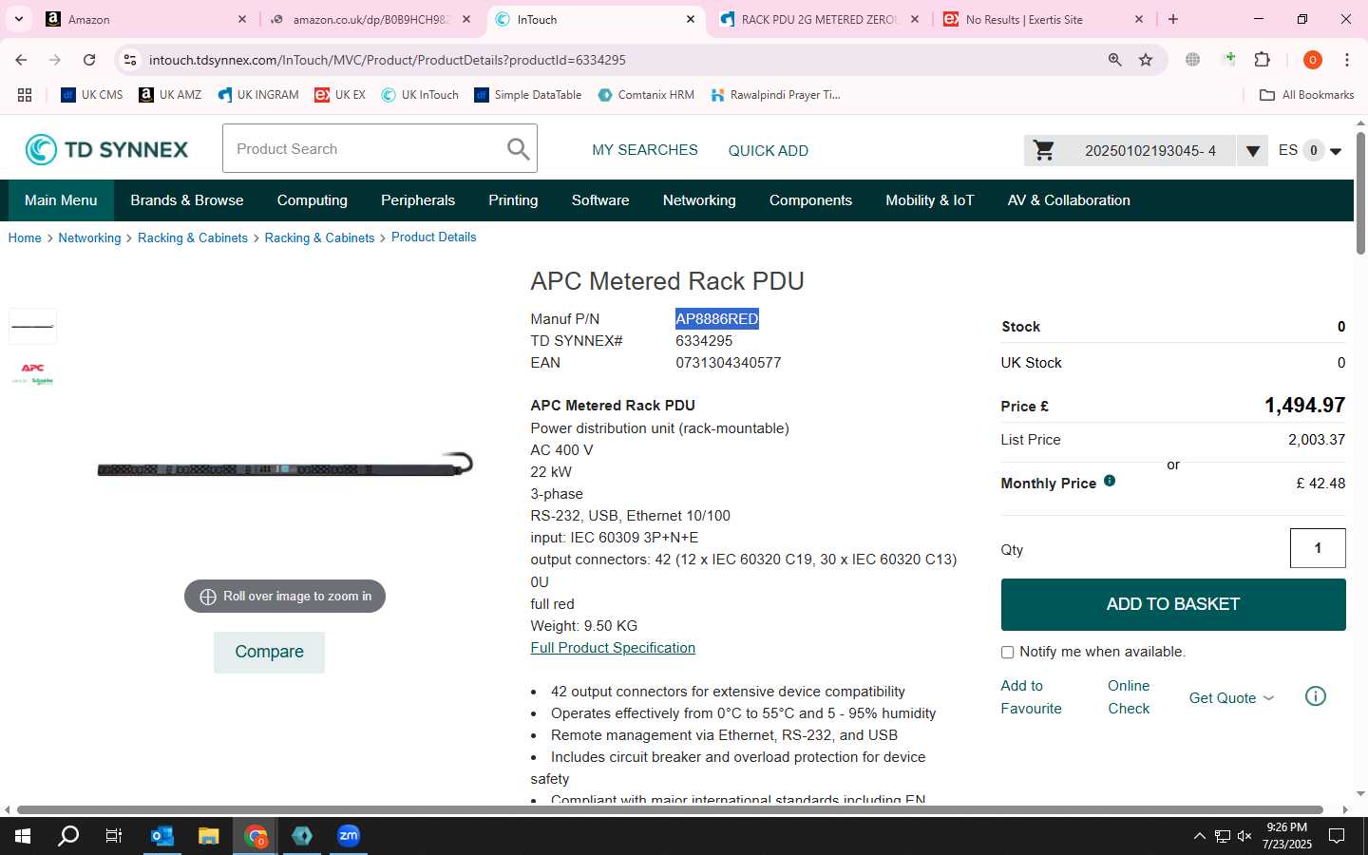The width and height of the screenshot is (1368, 855).
Task: Click the zoom magnifier icon in address bar
Action: click(x=1114, y=60)
